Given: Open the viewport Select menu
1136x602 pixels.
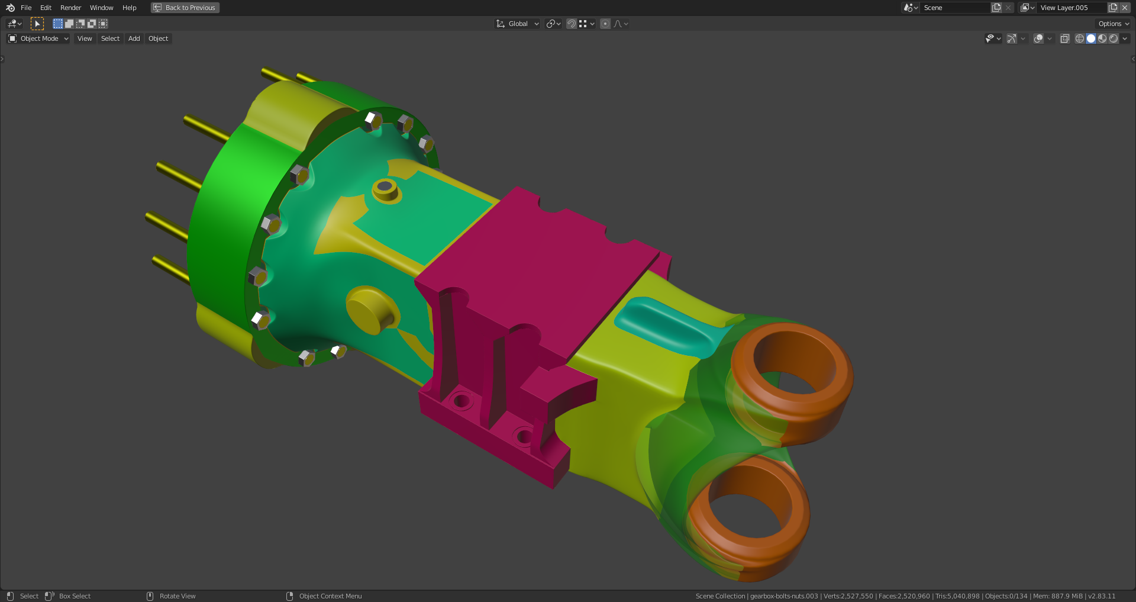Looking at the screenshot, I should 110,38.
